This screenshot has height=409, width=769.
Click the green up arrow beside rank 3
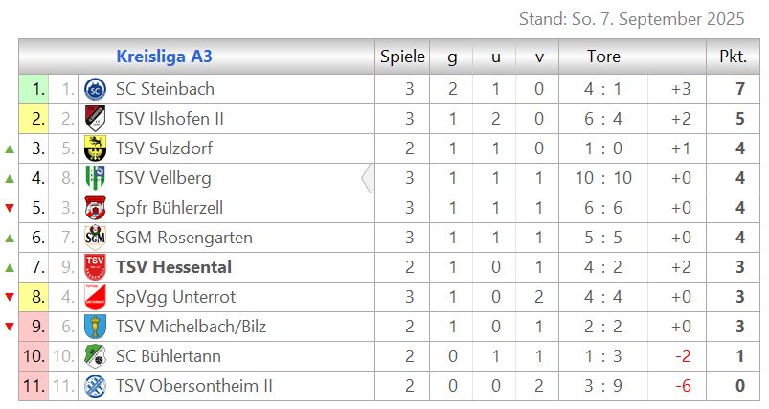(10, 149)
